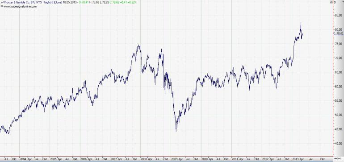Image resolution: width=344 pixels, height=162 pixels.
Task: Click the compress time axis arrows icon
Action: (335, 158)
